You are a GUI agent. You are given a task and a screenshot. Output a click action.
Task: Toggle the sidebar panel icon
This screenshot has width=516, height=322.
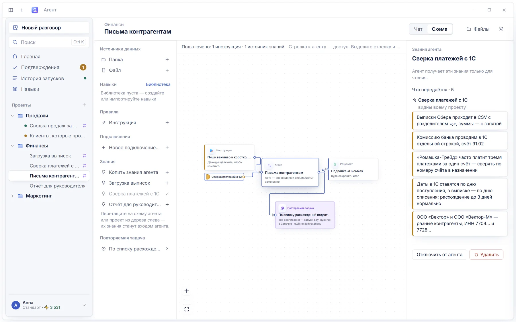11,10
